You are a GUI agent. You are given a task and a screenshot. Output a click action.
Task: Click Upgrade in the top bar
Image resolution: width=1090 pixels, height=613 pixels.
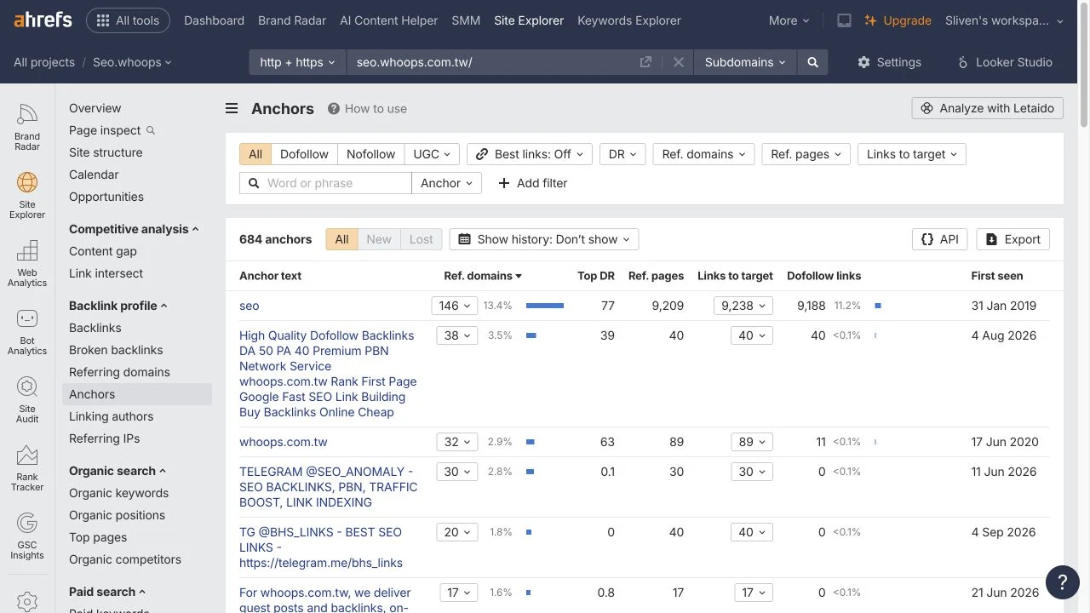[x=898, y=20]
